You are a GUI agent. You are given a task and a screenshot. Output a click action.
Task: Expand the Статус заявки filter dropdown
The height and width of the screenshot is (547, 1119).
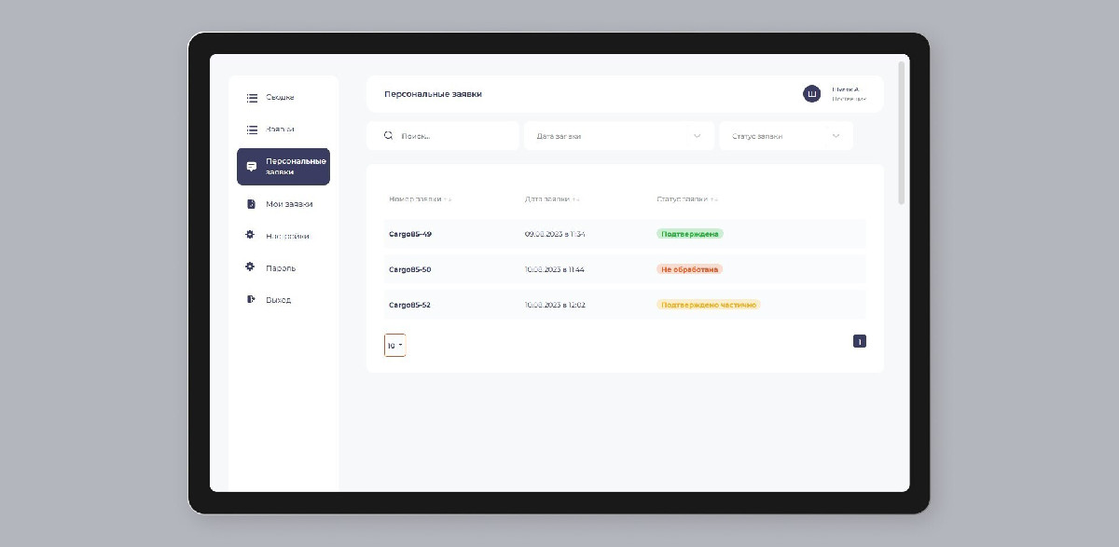(x=786, y=136)
